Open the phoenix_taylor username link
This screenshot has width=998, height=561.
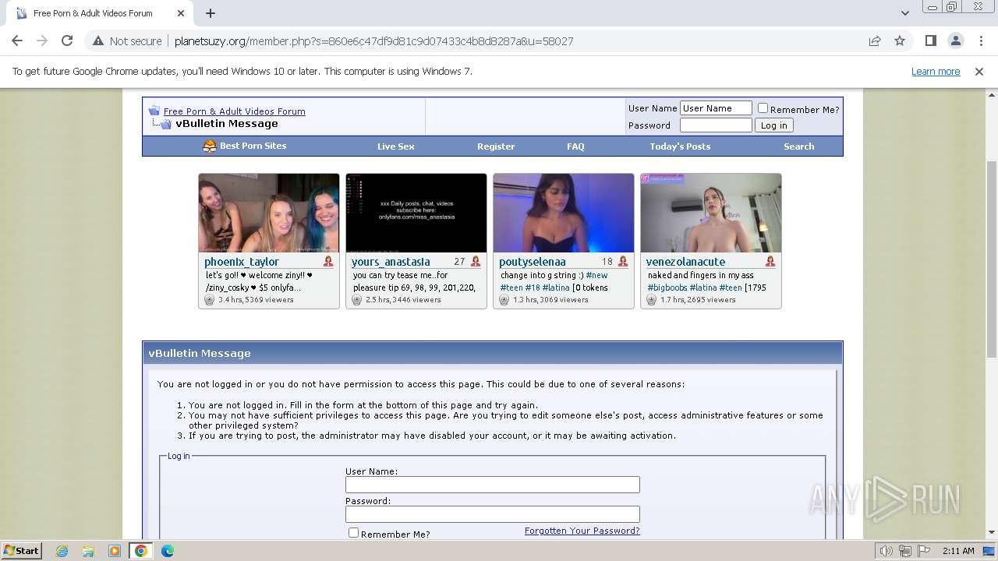coord(242,262)
